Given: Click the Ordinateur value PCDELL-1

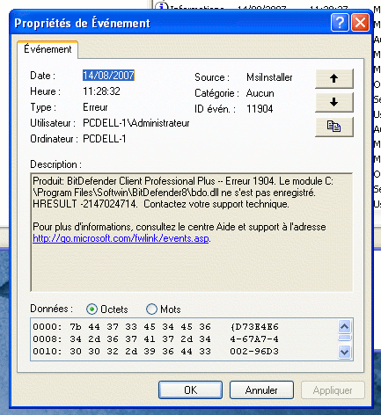Looking at the screenshot, I should (x=105, y=139).
